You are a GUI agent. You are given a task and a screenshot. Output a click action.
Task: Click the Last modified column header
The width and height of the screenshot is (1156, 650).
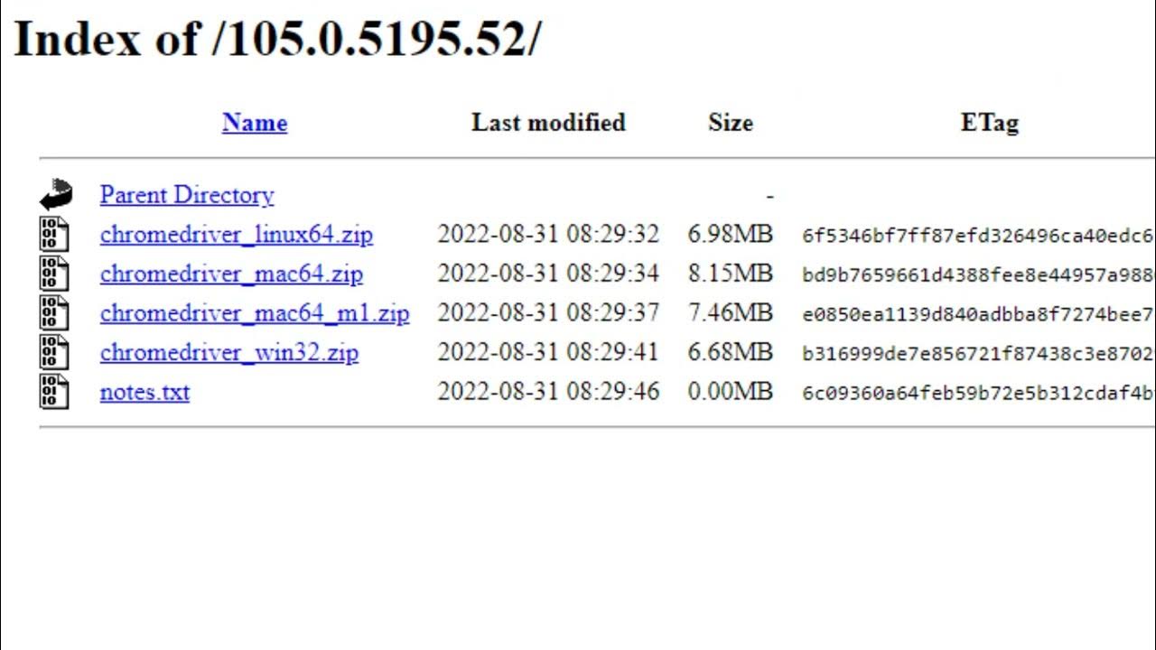click(x=548, y=123)
